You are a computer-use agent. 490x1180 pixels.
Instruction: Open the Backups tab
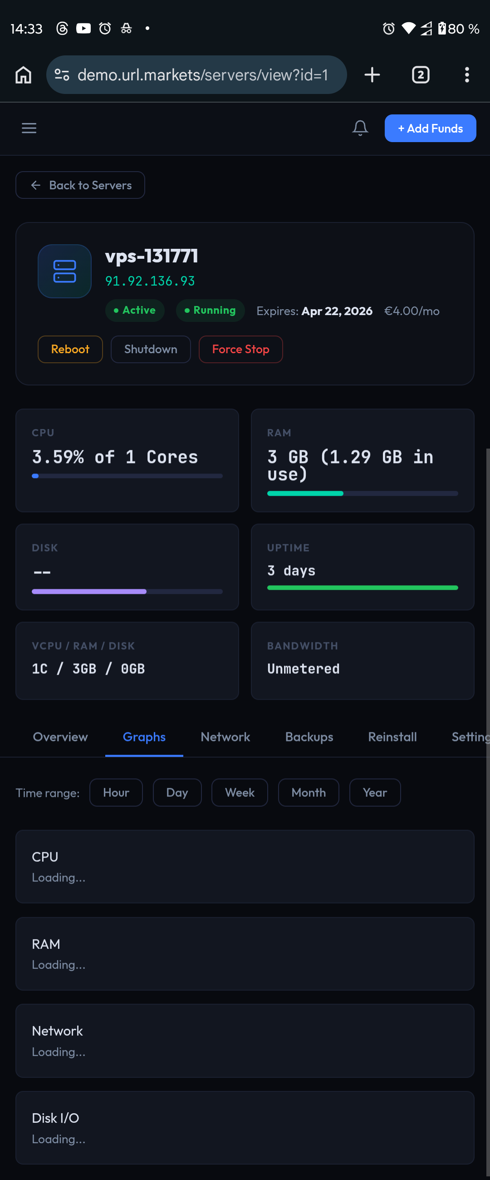(309, 736)
